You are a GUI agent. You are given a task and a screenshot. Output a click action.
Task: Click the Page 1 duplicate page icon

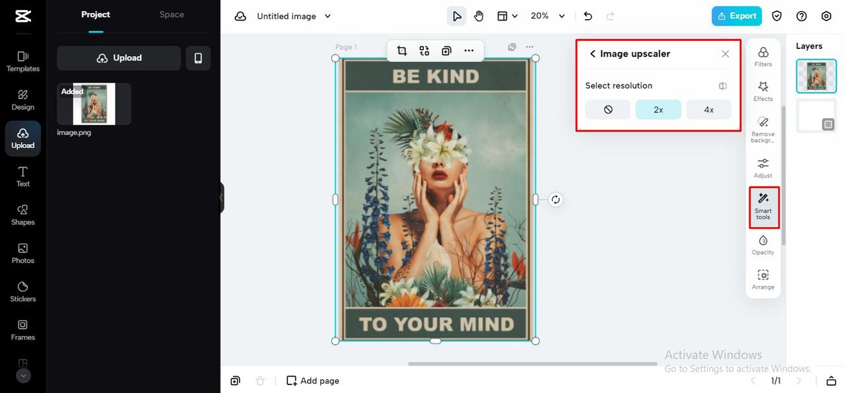pyautogui.click(x=512, y=47)
